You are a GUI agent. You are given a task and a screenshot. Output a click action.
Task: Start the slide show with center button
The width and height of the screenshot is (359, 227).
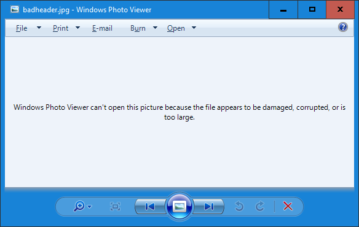[179, 207]
